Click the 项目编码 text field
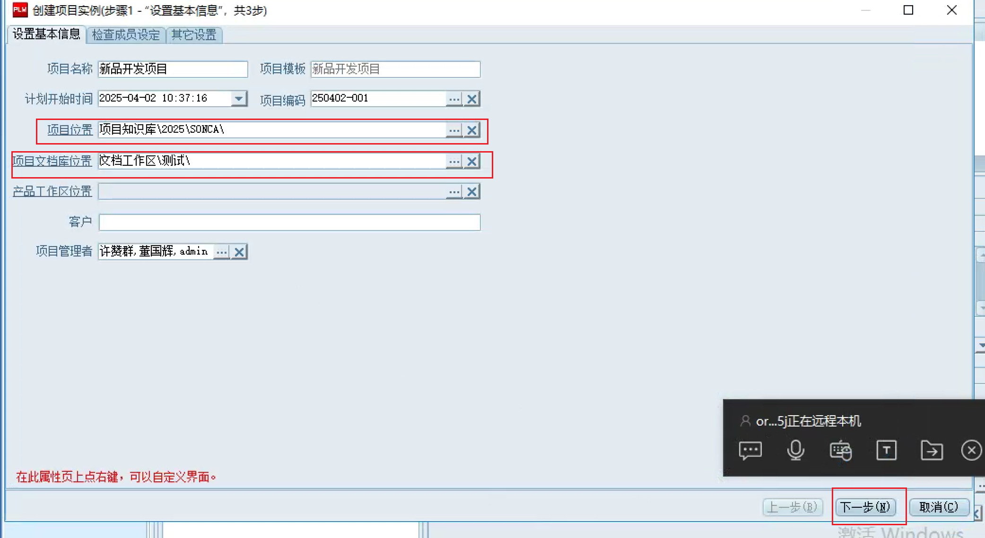985x538 pixels. [x=378, y=98]
